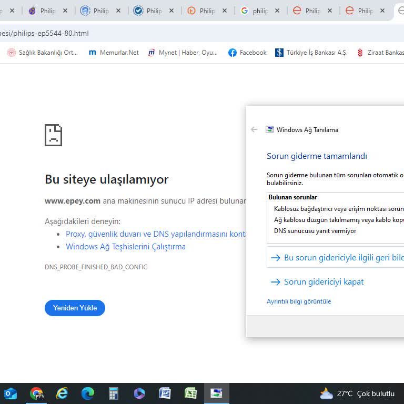
Task: Open the Ziraat Bankası bookmark
Action: coord(380,53)
